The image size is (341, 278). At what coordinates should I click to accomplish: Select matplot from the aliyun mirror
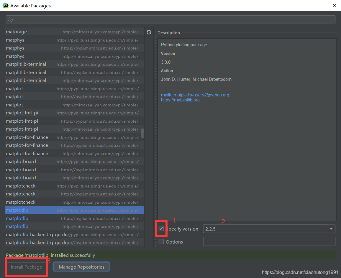[74, 105]
